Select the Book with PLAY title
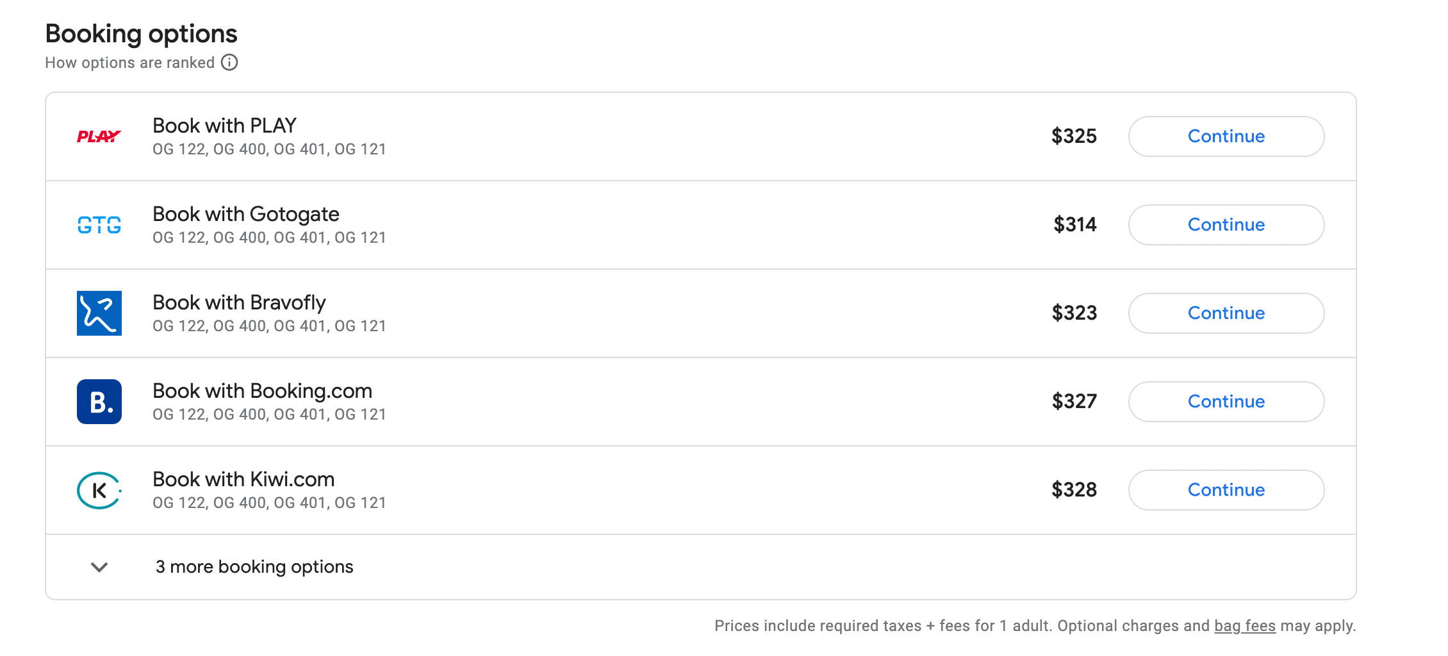Image resolution: width=1448 pixels, height=656 pixels. pos(224,126)
